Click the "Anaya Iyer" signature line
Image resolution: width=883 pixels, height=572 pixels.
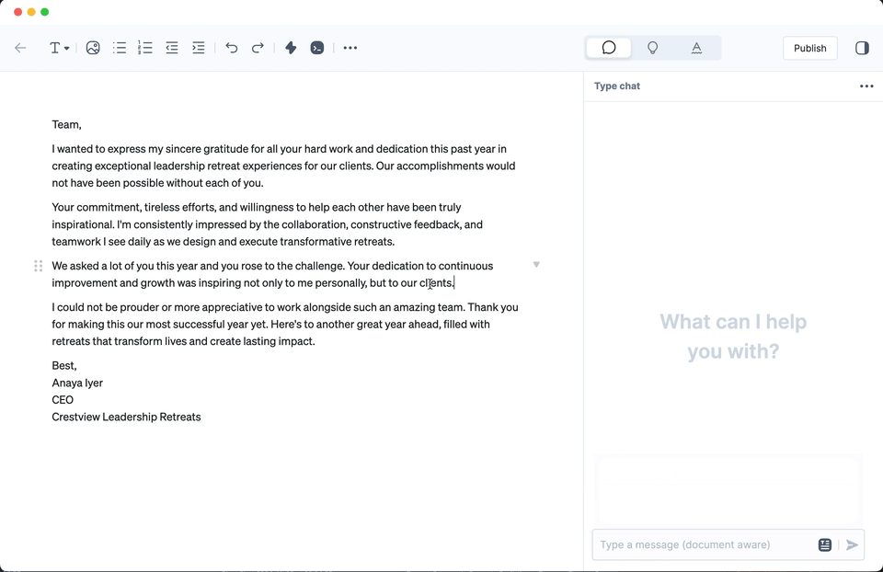[x=77, y=383]
